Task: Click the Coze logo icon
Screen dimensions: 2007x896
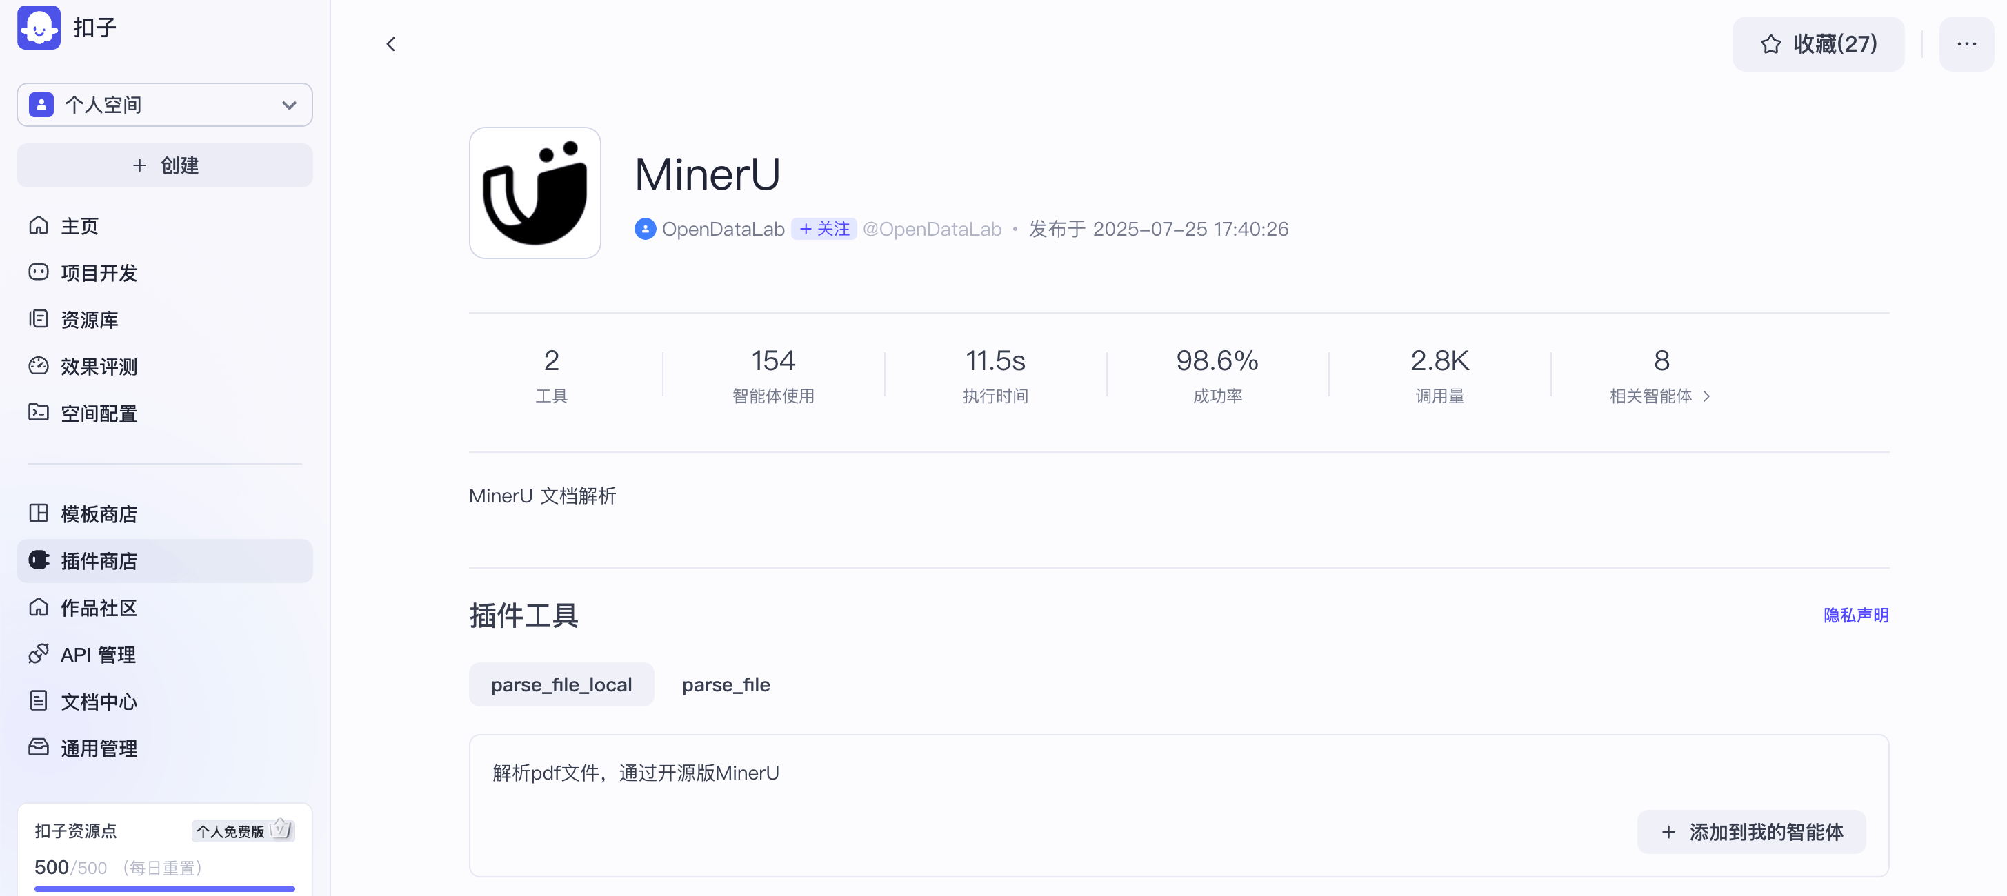Action: pos(39,28)
